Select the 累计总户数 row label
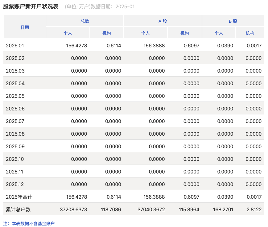Screen dimensions: 268x227 (18, 209)
